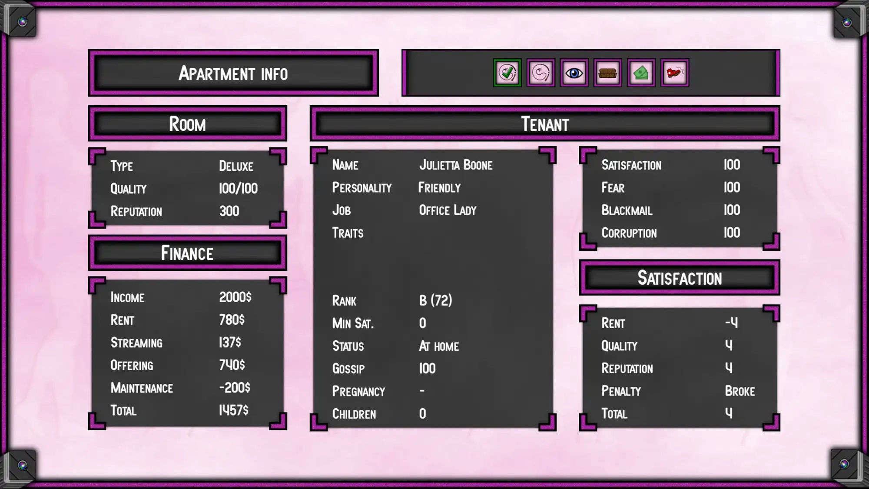
Task: Click the Children label
Action: pyautogui.click(x=354, y=414)
